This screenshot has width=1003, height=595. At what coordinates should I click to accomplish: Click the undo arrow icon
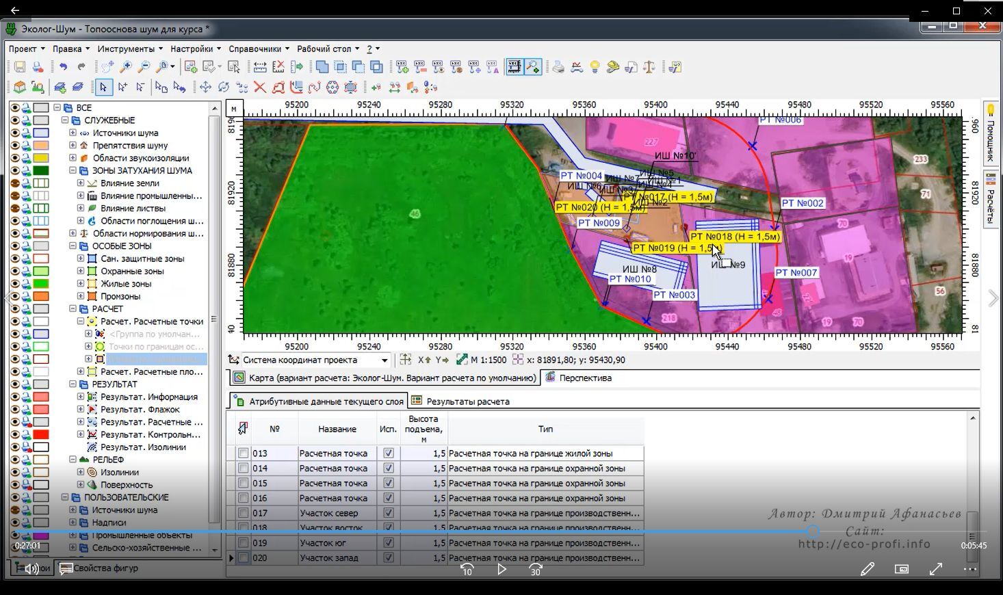[x=63, y=67]
